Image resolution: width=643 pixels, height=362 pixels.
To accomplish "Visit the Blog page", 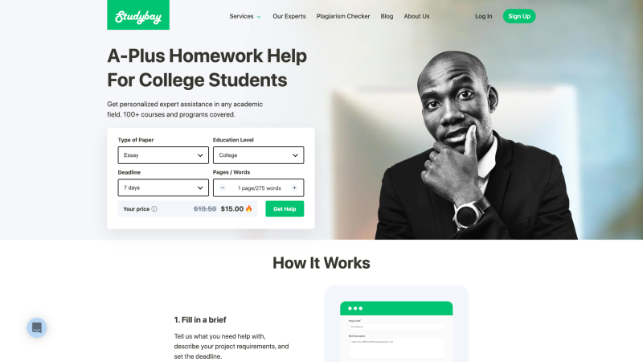I will [387, 16].
